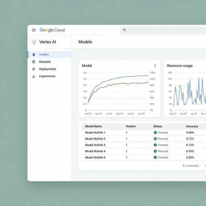Click 'Jan 21' label on Model chart
The height and width of the screenshot is (206, 206).
pos(88,114)
